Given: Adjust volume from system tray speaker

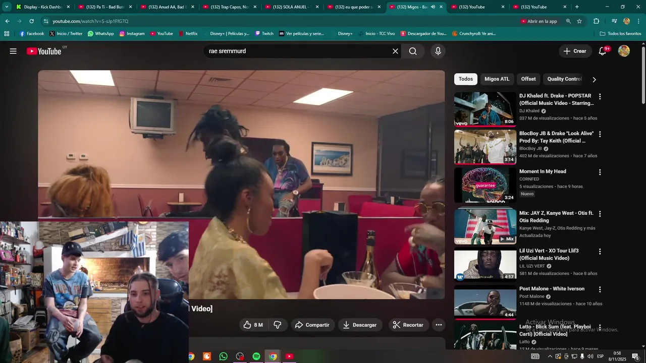Looking at the screenshot, I should point(590,356).
